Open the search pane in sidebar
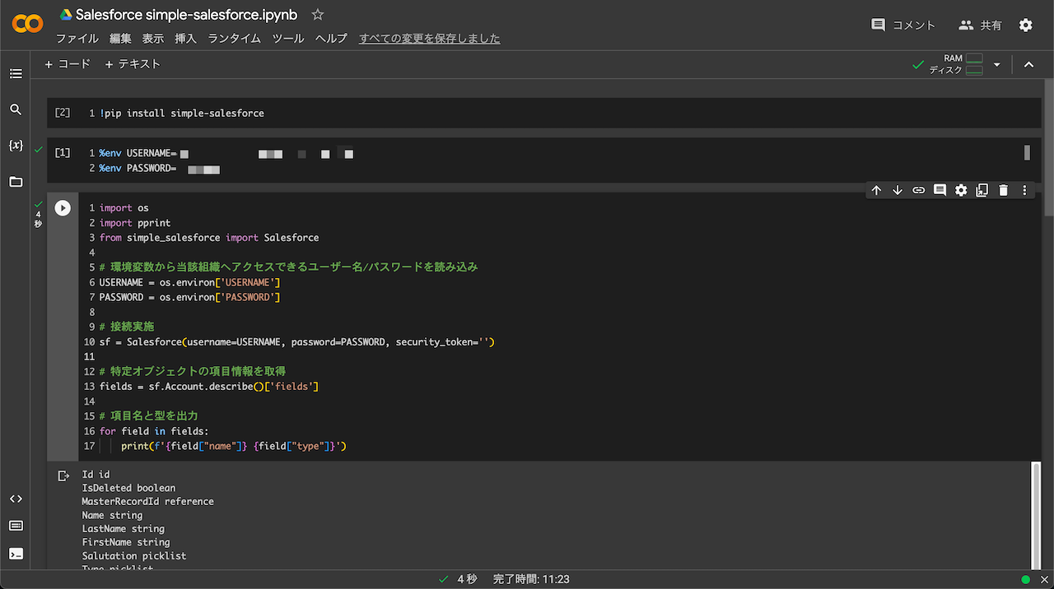 coord(15,109)
